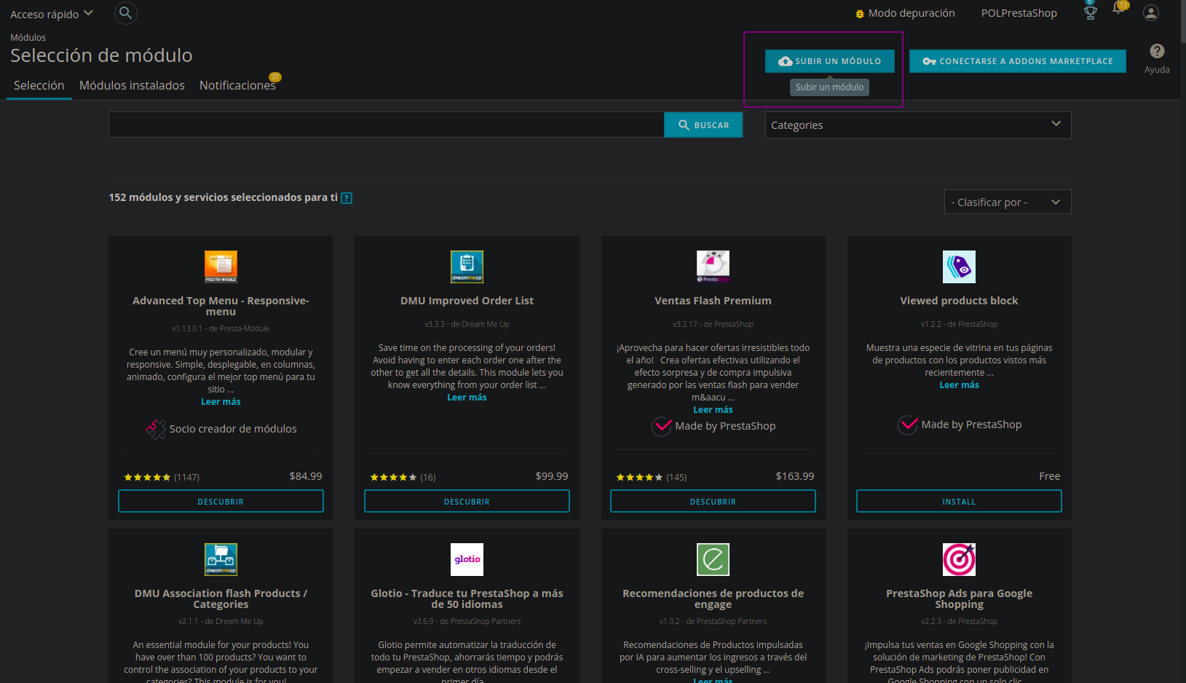Screen dimensions: 1186x683
Task: Open the notifications bell icon
Action: 1119,9
